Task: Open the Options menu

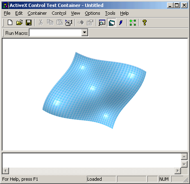Action: pos(93,13)
